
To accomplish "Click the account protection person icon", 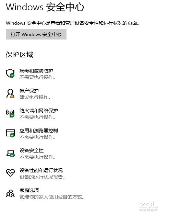I will click(10, 93).
